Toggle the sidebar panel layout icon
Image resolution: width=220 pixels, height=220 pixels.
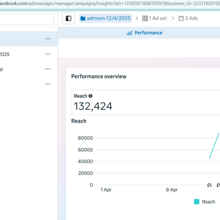[x=69, y=18]
